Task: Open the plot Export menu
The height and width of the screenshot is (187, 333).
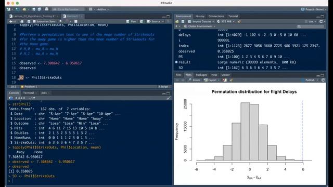Action: coord(211,80)
